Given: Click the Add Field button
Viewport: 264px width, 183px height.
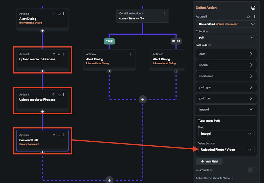Looking at the screenshot, I should (x=209, y=161).
